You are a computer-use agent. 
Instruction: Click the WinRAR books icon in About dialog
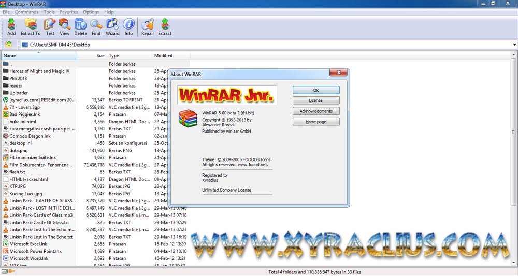point(188,119)
